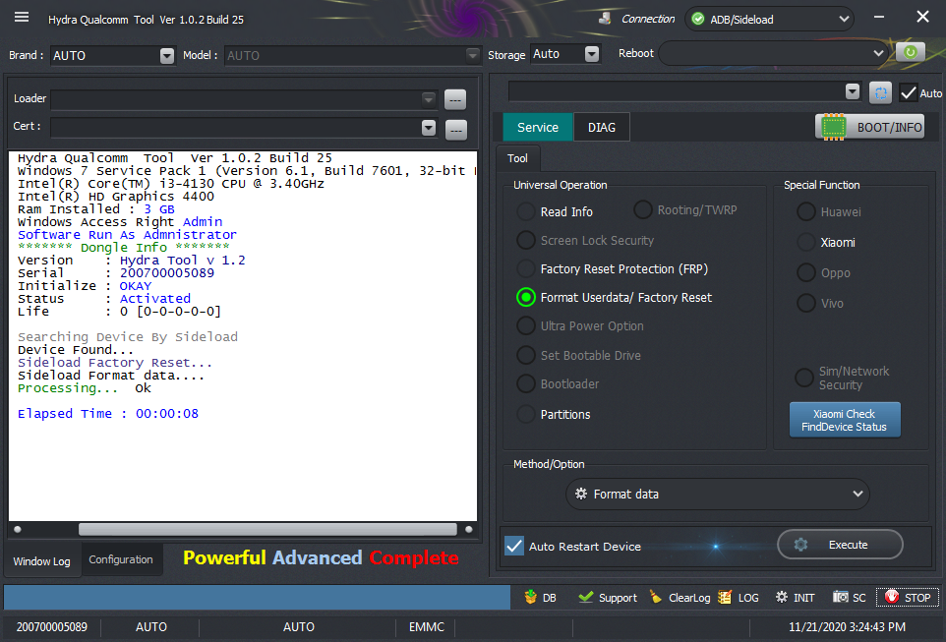Open DB from bottom toolbar
Image resolution: width=946 pixels, height=642 pixels.
click(x=541, y=598)
